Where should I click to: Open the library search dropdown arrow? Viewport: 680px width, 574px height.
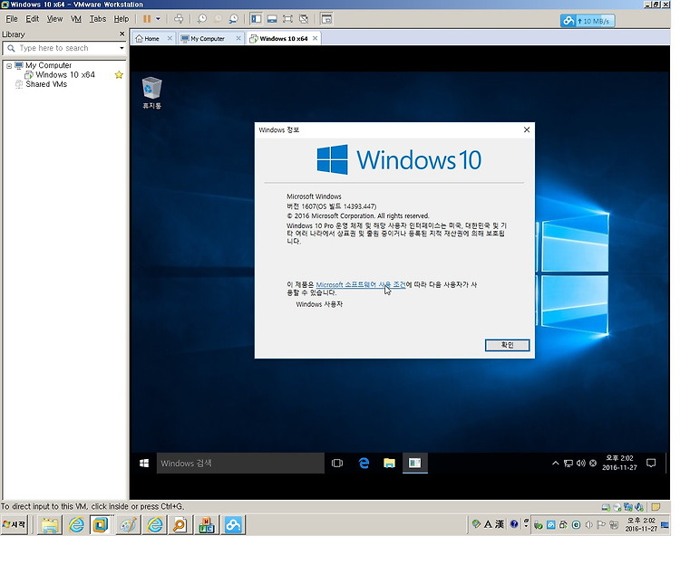121,48
